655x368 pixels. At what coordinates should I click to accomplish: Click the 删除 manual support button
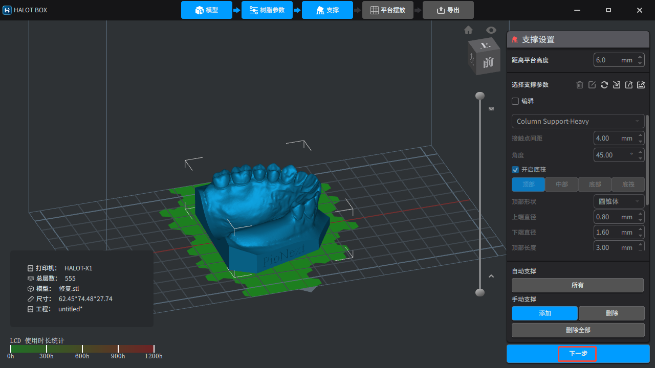(x=612, y=313)
